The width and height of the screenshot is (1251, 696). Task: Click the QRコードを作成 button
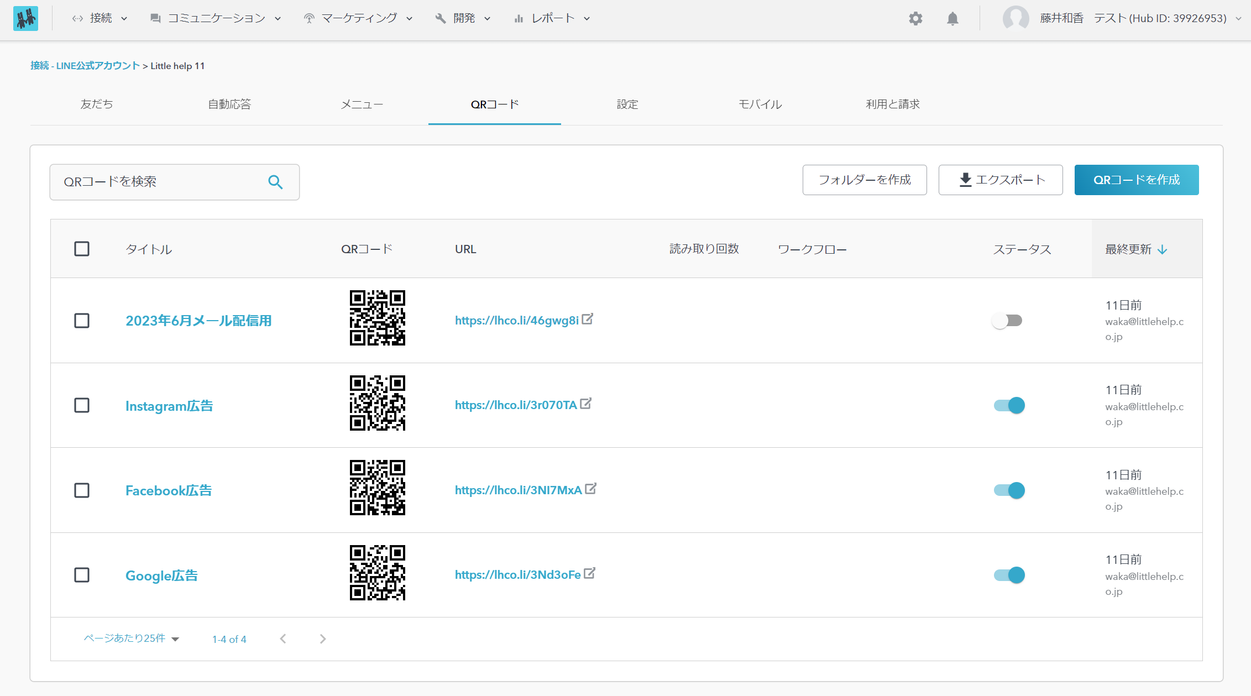tap(1136, 180)
